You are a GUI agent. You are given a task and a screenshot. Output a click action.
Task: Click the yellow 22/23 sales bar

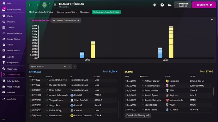(x=171, y=42)
